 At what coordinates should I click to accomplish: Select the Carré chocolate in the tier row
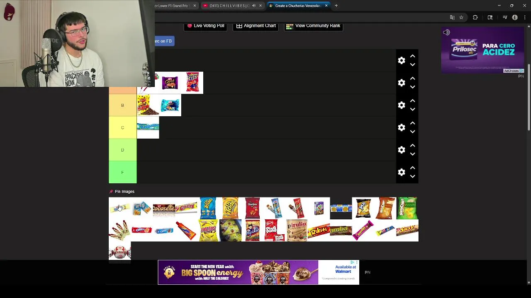coord(170,83)
